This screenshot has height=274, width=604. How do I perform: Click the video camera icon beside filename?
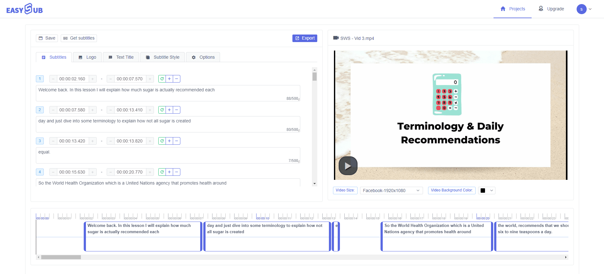[336, 38]
